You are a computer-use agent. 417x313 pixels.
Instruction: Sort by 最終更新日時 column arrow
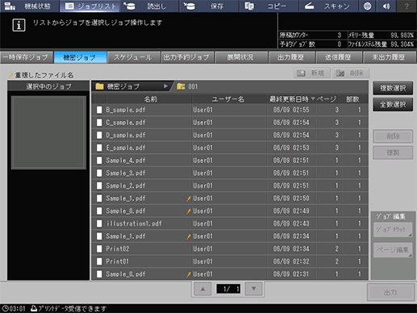click(x=313, y=99)
